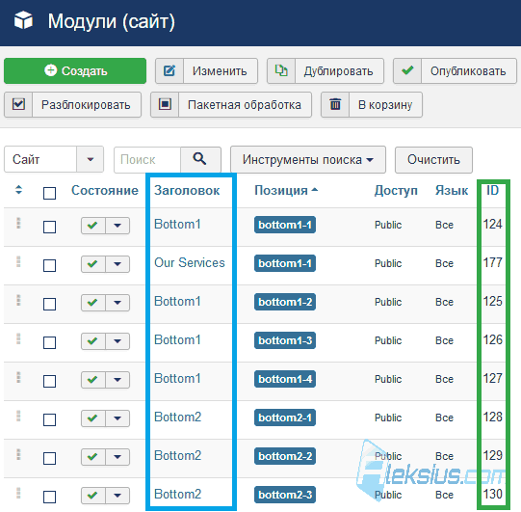Toggle published status of ID 126 module
Image resolution: width=521 pixels, height=512 pixels.
pyautogui.click(x=93, y=341)
